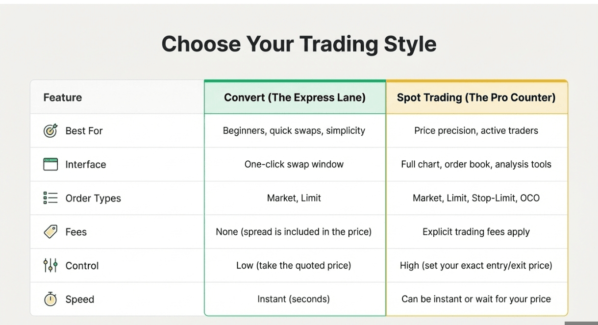Click the One-click swap window cell

click(x=294, y=165)
